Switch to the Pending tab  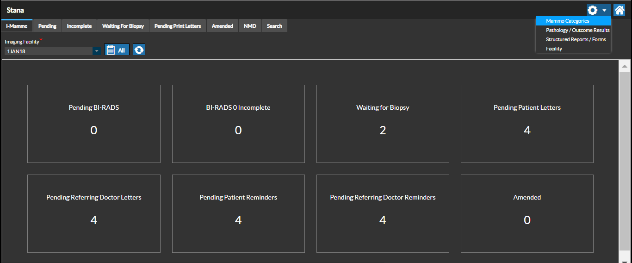(x=47, y=26)
